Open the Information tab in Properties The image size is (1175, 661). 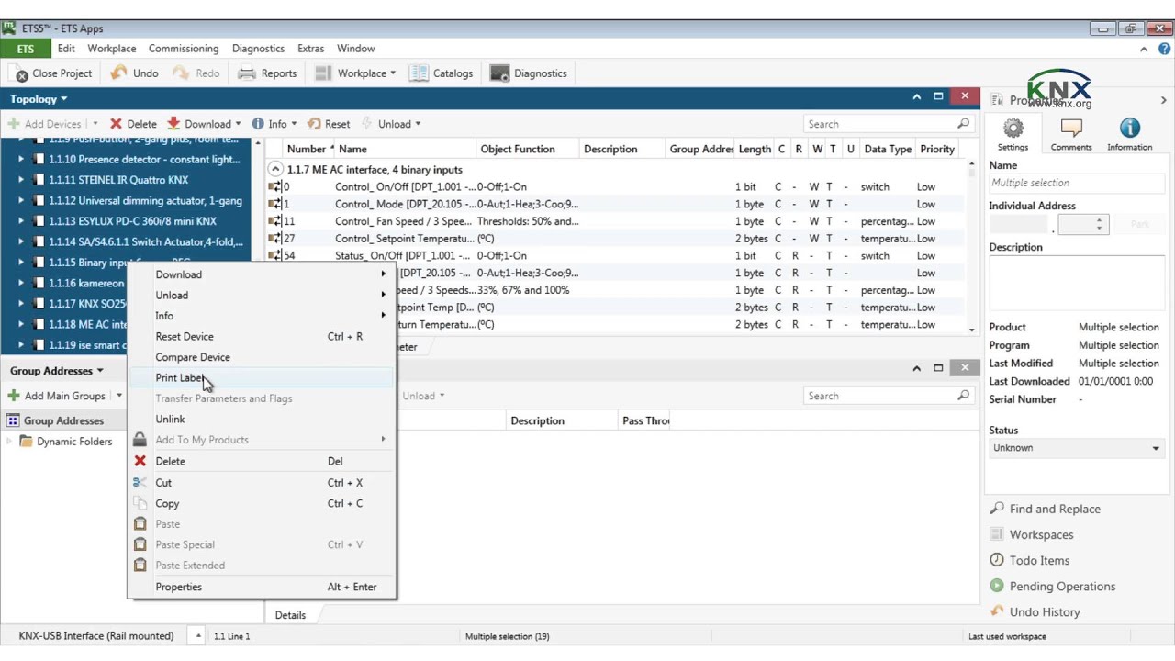point(1129,134)
